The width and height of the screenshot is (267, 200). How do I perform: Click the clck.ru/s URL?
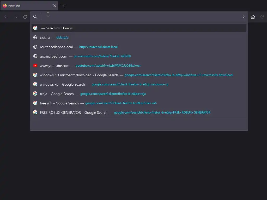[62, 37]
